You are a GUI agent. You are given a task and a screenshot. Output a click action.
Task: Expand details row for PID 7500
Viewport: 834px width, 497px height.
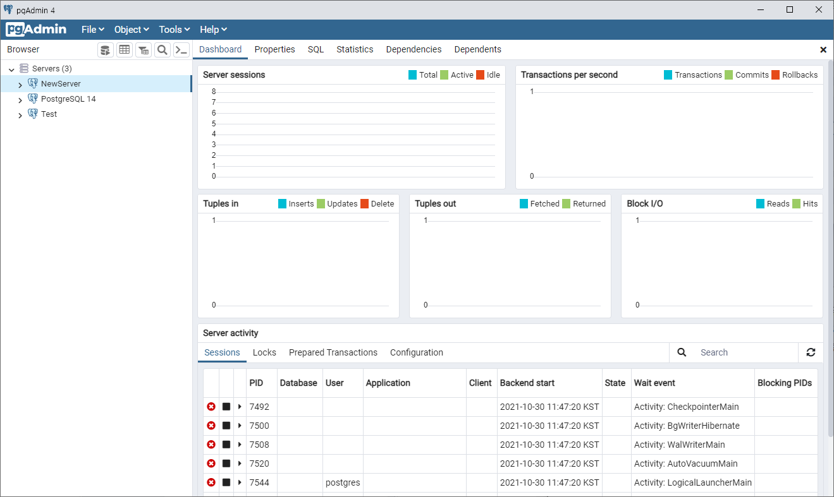240,426
